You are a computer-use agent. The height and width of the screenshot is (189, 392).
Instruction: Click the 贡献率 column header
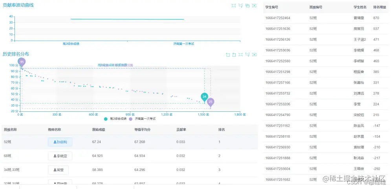pyautogui.click(x=181, y=129)
